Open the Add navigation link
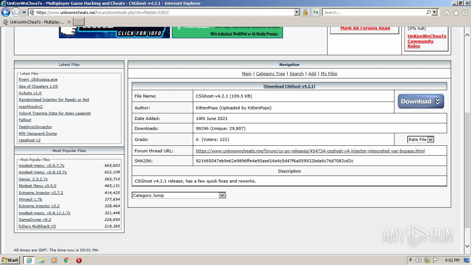 tap(312, 74)
